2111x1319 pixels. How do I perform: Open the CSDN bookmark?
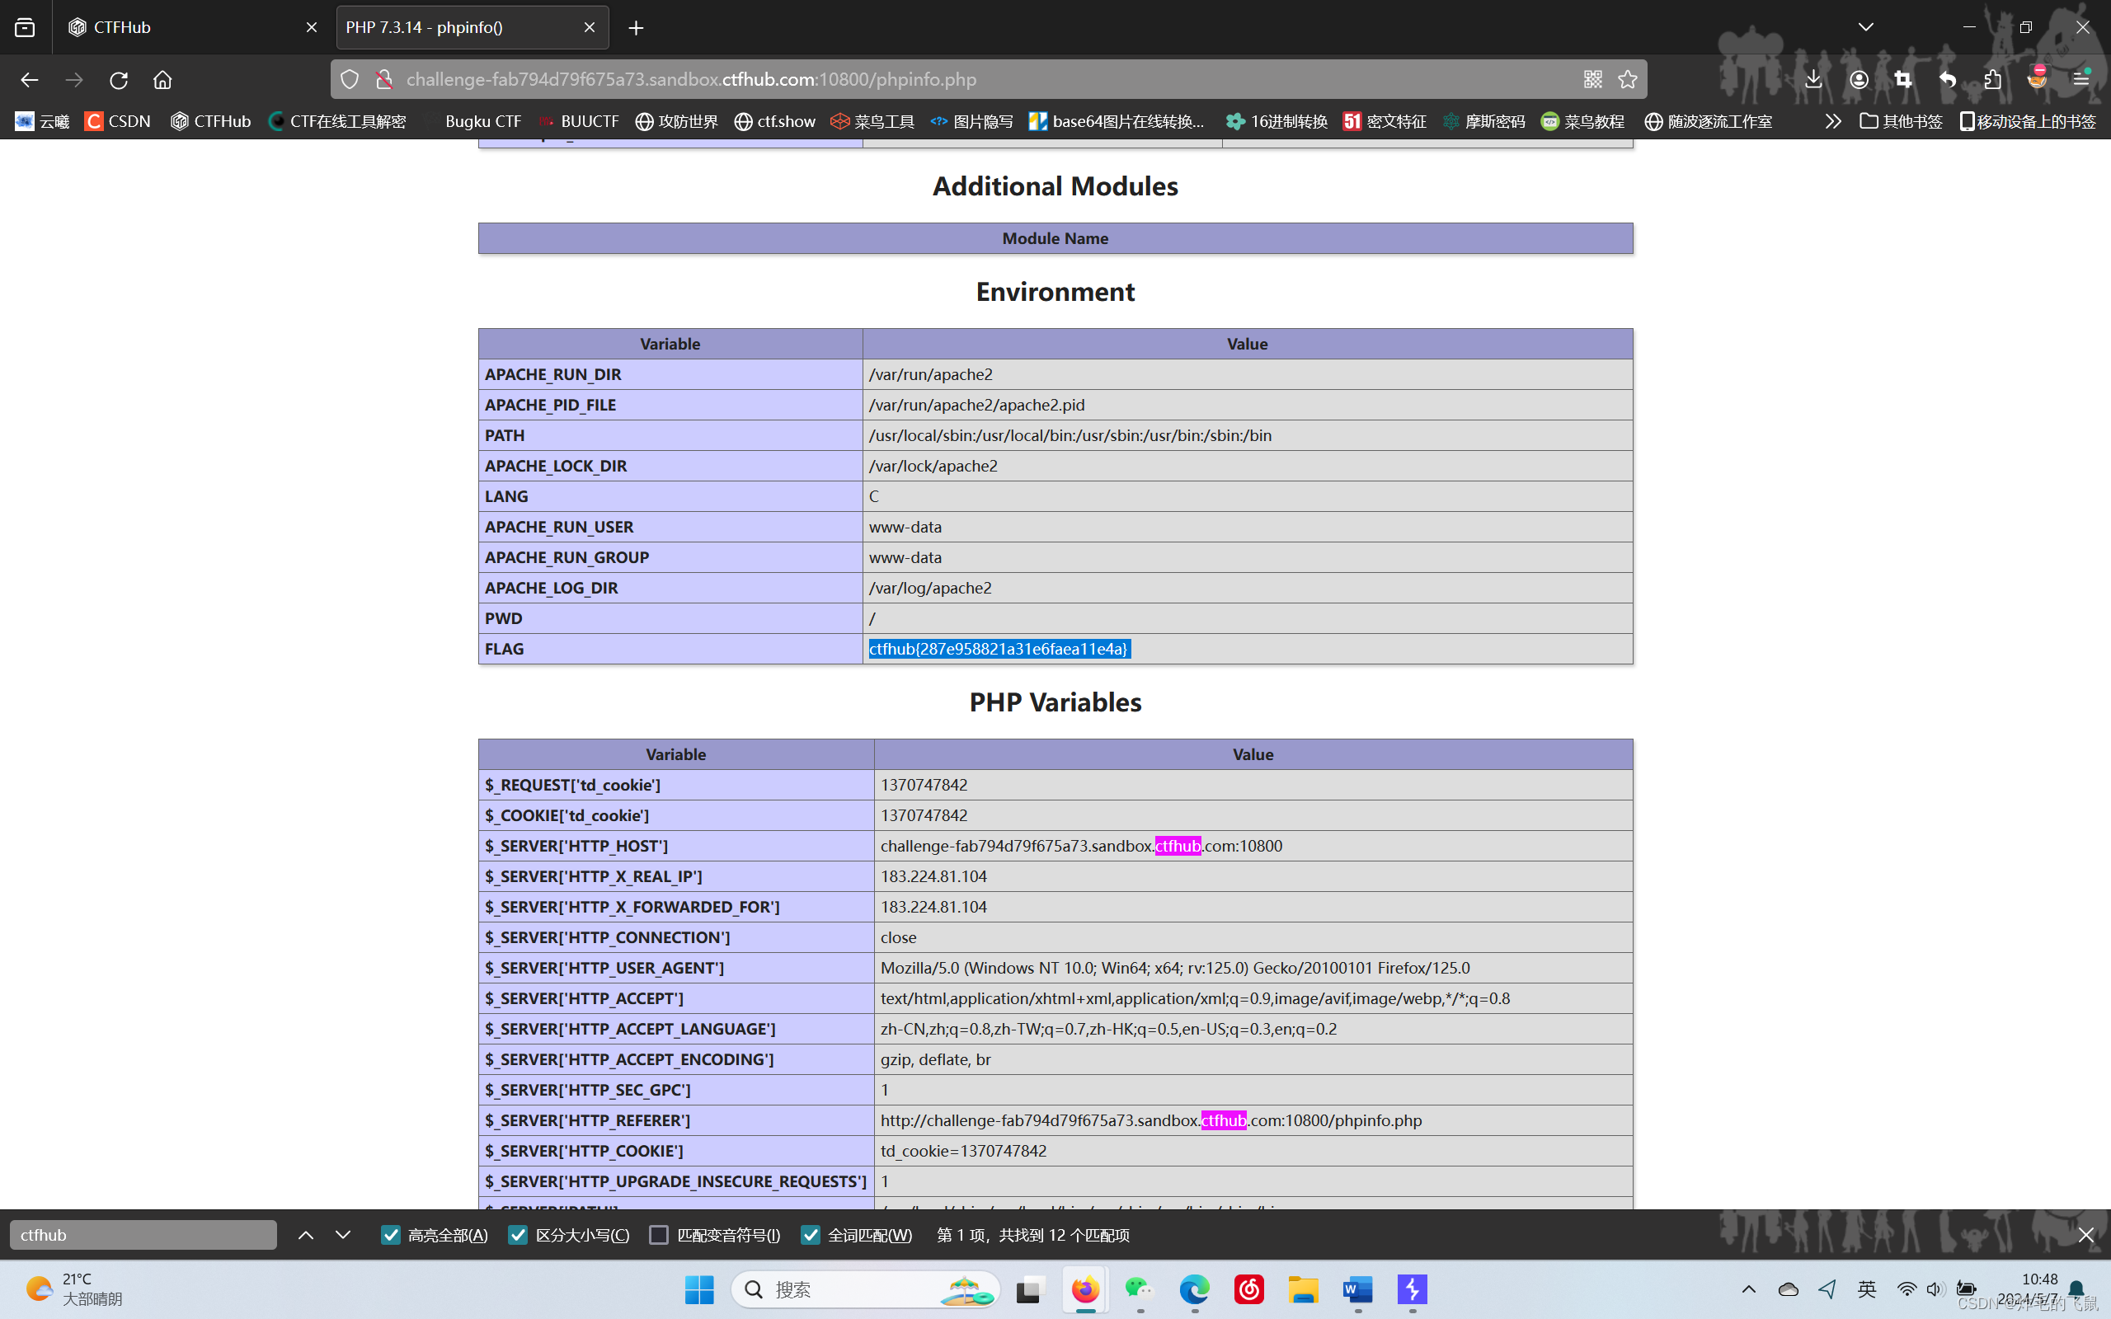118,121
